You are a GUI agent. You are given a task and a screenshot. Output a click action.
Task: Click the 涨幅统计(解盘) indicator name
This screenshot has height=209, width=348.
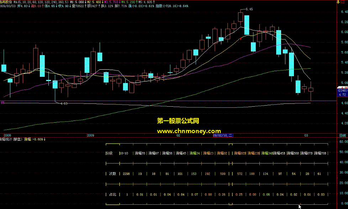pos(11,139)
